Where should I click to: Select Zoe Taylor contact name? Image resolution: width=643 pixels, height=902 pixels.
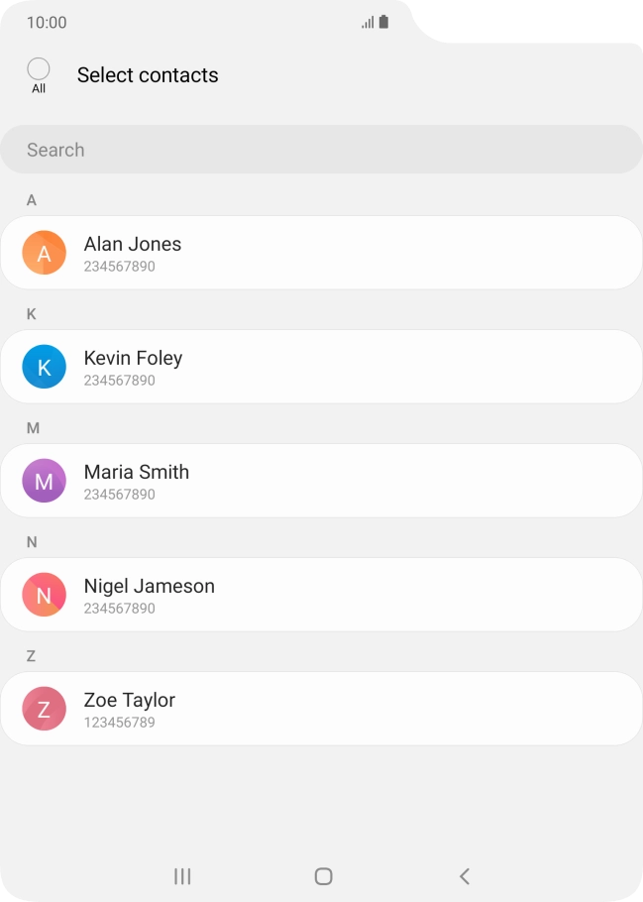129,700
